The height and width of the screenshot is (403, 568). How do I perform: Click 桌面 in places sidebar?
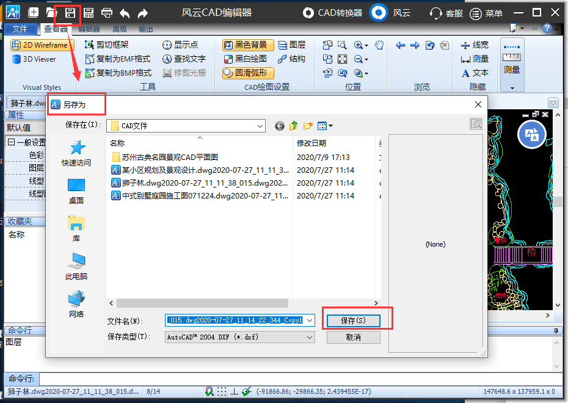click(76, 191)
